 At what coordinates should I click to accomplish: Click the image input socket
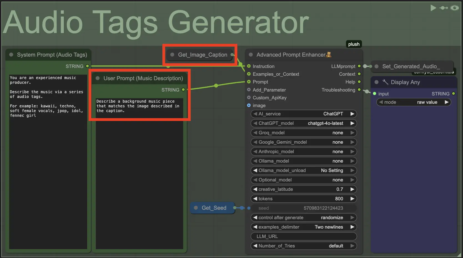(249, 105)
